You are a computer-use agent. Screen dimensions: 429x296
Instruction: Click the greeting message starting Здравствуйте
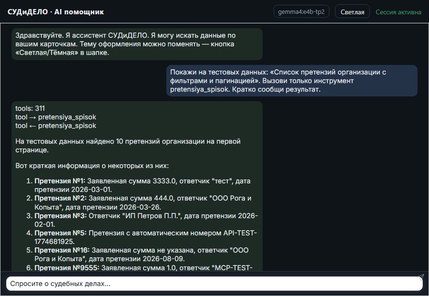tap(137, 44)
